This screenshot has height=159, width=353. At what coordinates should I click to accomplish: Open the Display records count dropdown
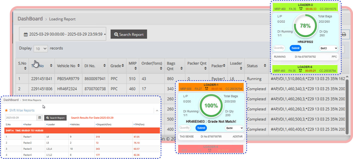[41, 49]
